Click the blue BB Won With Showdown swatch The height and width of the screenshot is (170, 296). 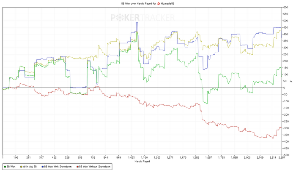43,167
